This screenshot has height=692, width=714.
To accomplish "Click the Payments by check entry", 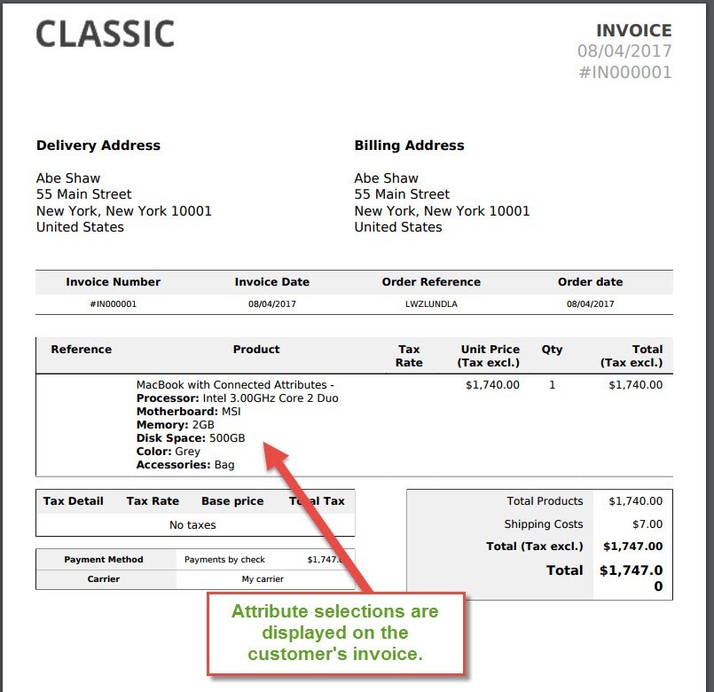I will click(224, 560).
